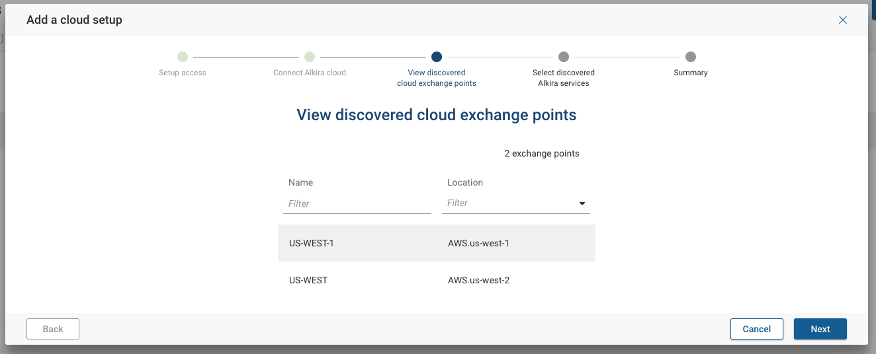Screen dimensions: 876x354
Task: Click the AWS.us-west-2 location cell
Action: pos(478,280)
